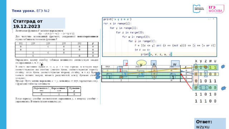The image size is (229, 129).
Task: Click the output row '1 1 1 0 0'
Action: (x=206, y=101)
